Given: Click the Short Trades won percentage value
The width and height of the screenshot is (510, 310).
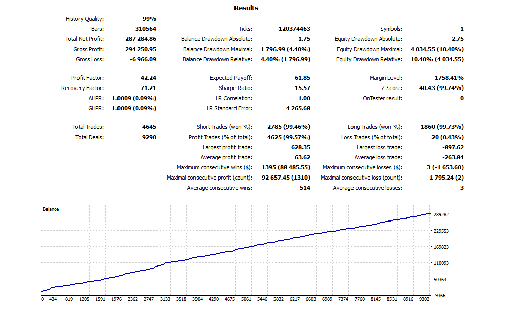Looking at the screenshot, I should [289, 127].
